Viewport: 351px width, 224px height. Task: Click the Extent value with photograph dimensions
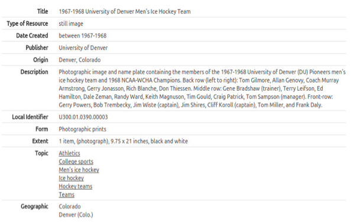pyautogui.click(x=123, y=141)
